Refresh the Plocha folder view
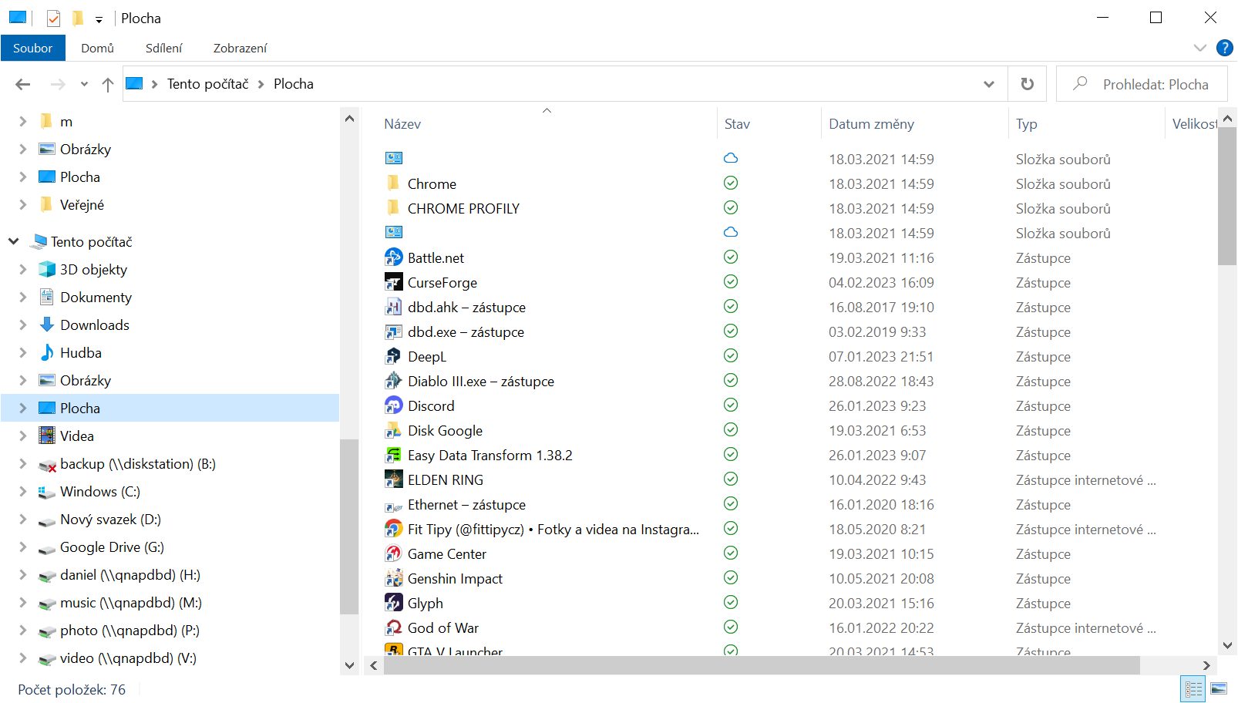The width and height of the screenshot is (1238, 703). point(1027,84)
